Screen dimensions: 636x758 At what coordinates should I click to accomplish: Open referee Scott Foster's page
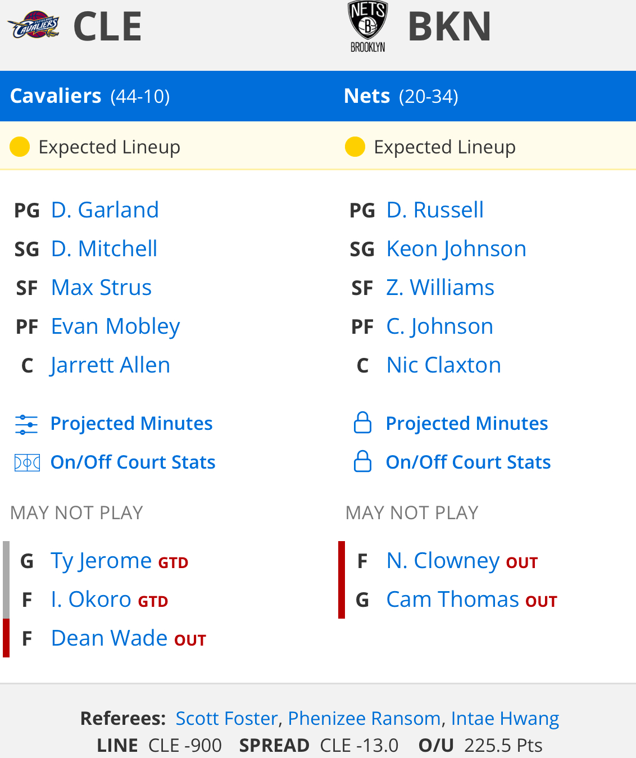[x=226, y=718]
